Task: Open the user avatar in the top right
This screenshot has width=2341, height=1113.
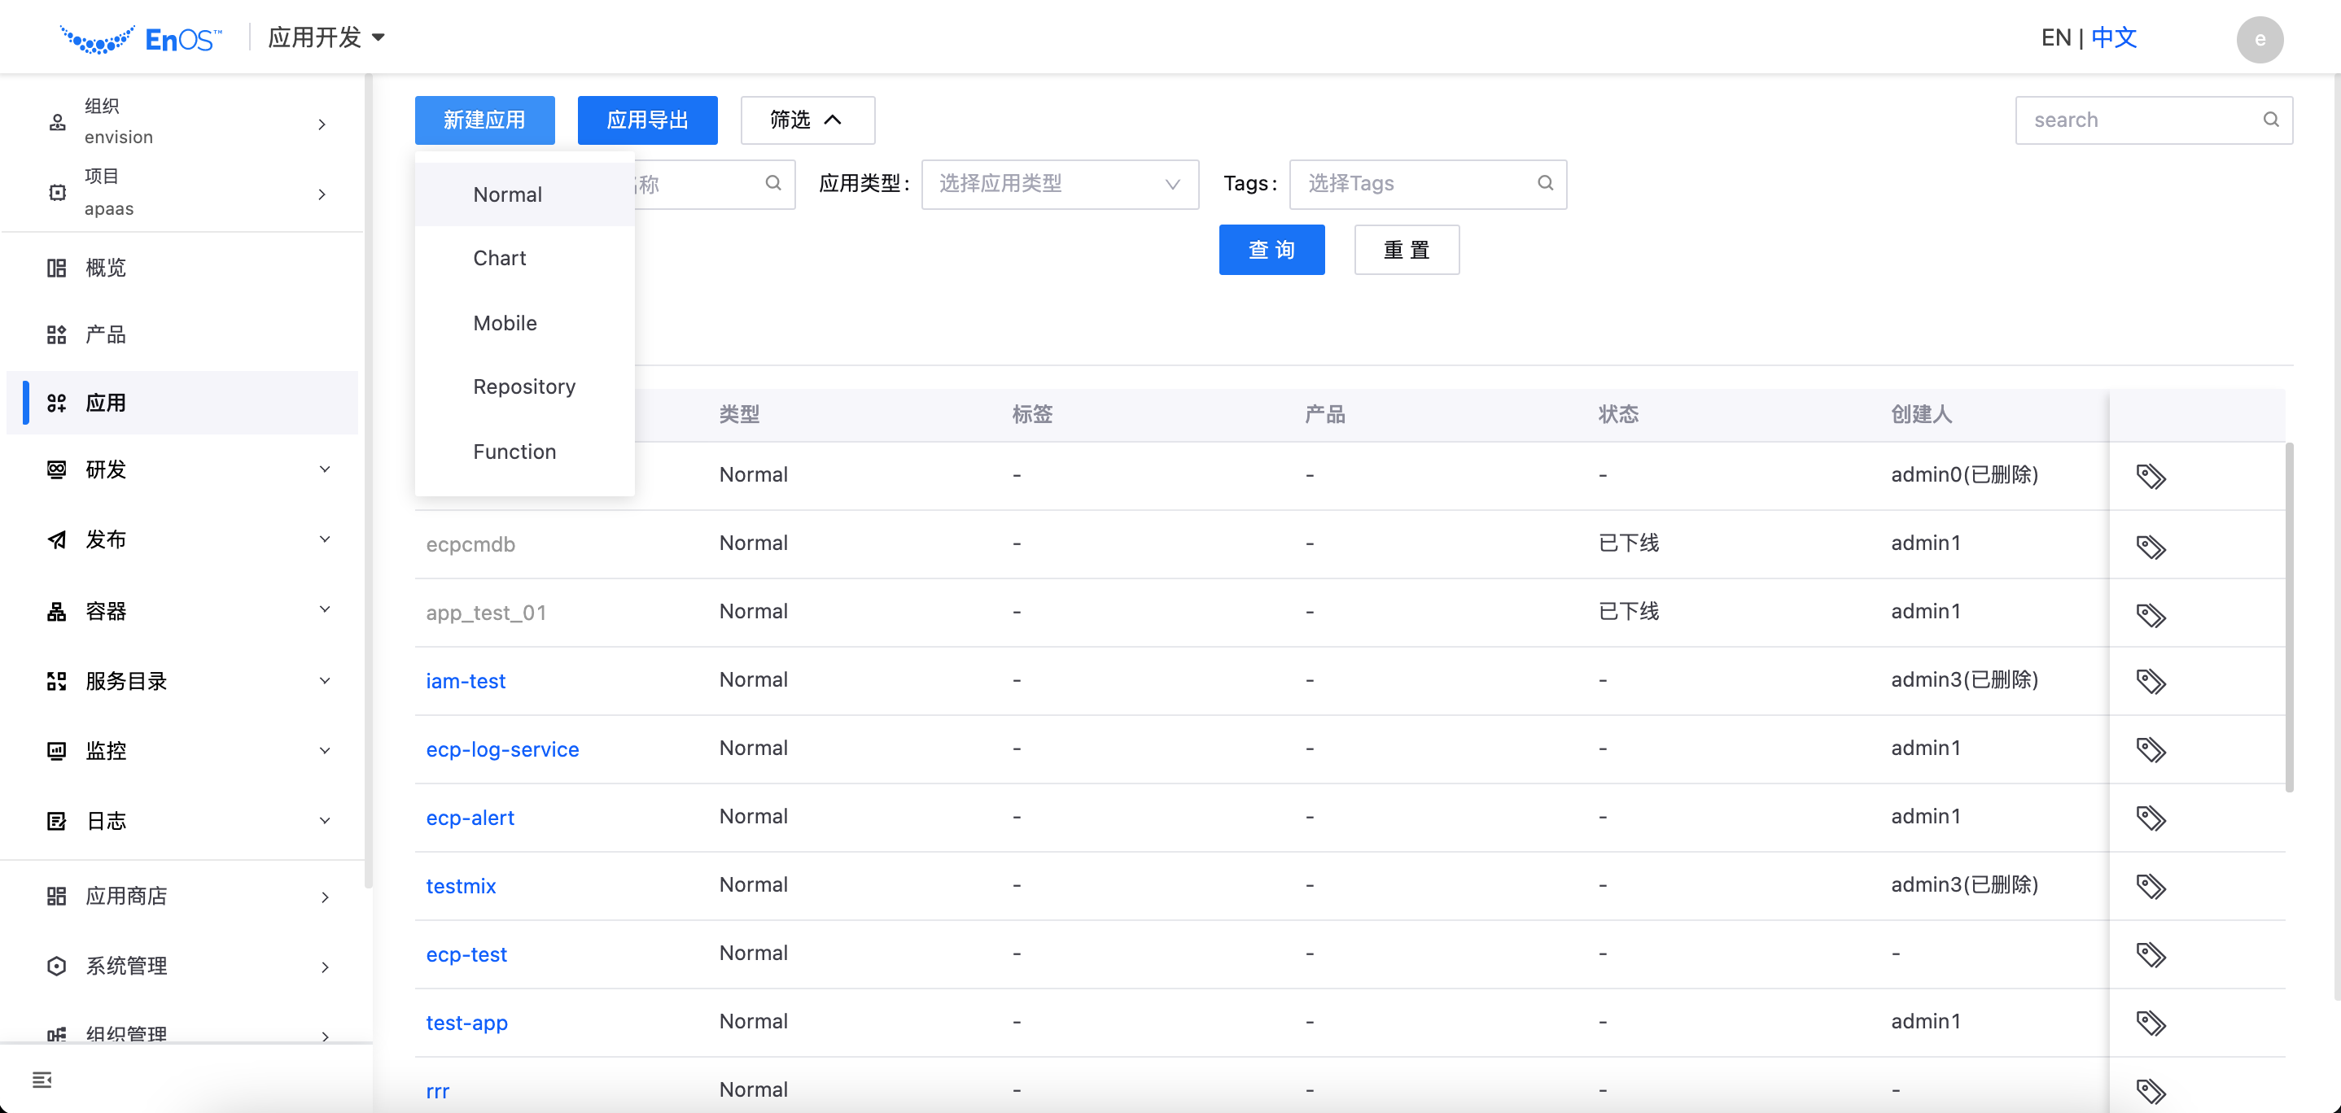Action: click(x=2260, y=40)
